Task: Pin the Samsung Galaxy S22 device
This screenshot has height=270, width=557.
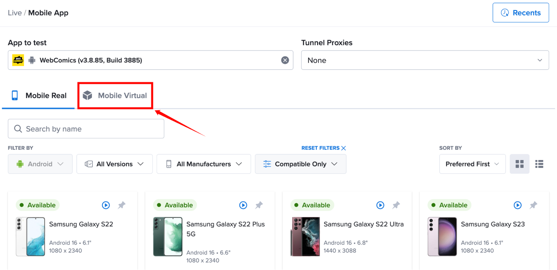Action: pos(121,205)
